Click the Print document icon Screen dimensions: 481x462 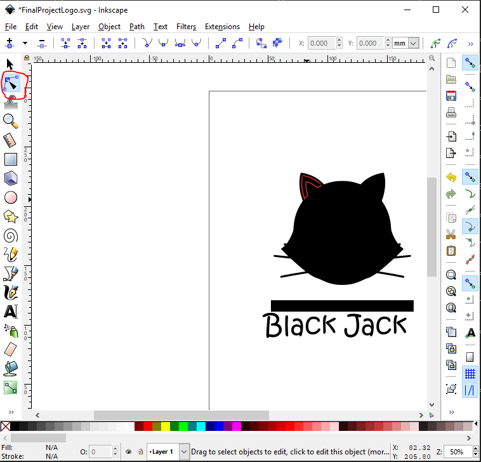[451, 112]
